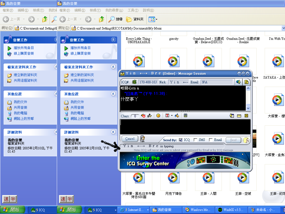
Task: Open 編輯(E) menu in front Explorer window
Action: [x=80, y=10]
